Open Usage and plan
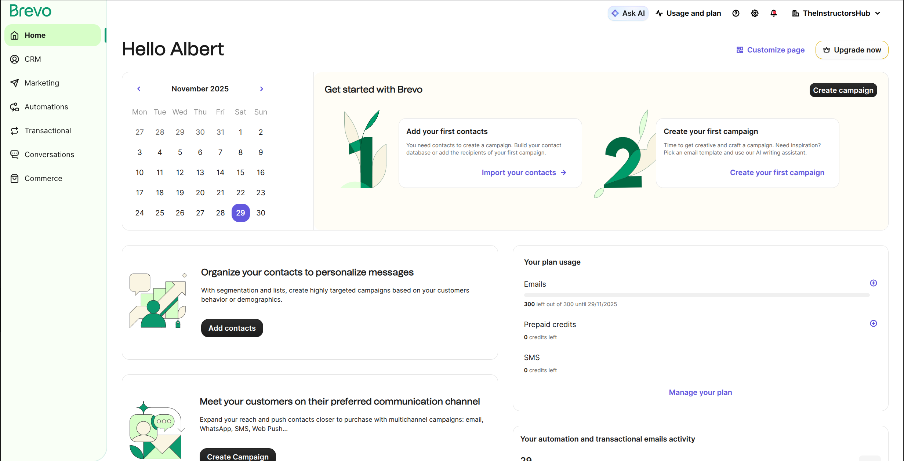The height and width of the screenshot is (461, 904). (688, 13)
